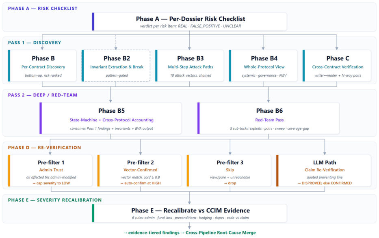Click the Phase E Recalibrate vs CCIM Evidence box

189,213
